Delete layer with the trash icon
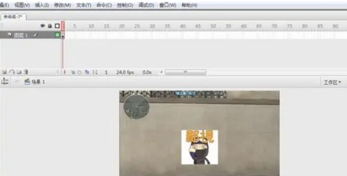The width and height of the screenshot is (347, 176). pyautogui.click(x=26, y=72)
